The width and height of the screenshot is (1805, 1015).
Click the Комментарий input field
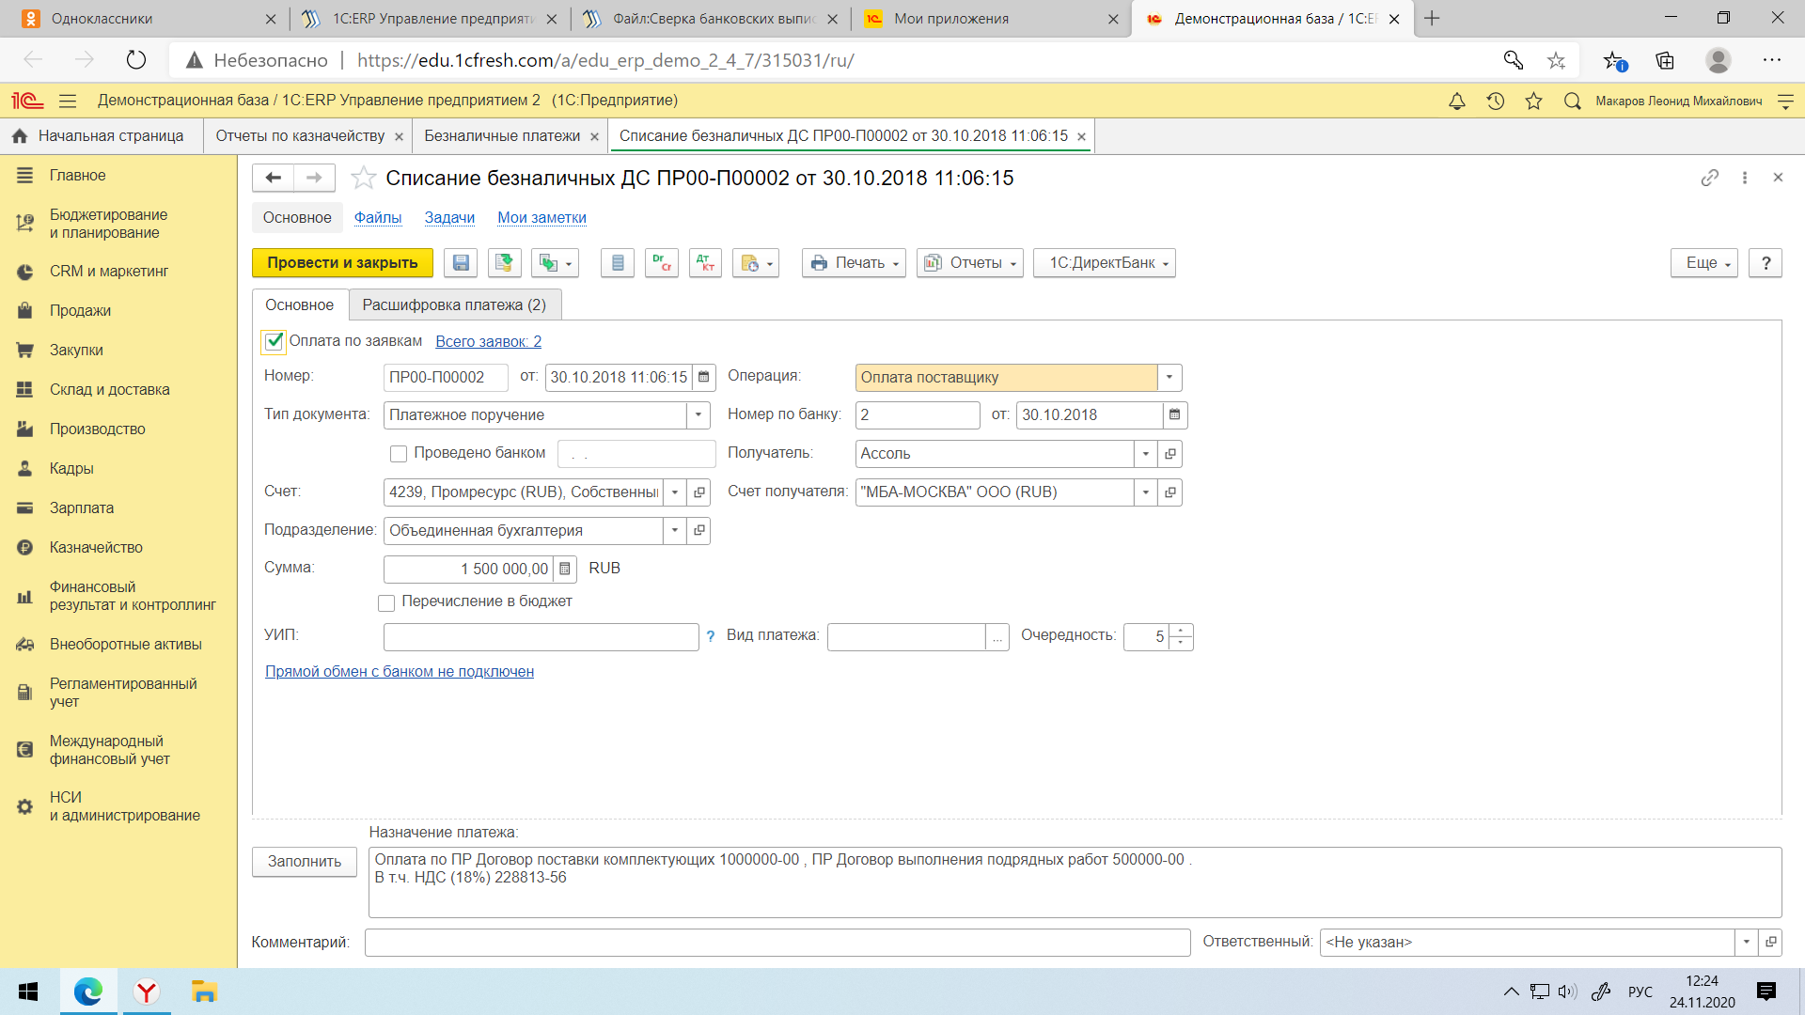click(x=777, y=942)
